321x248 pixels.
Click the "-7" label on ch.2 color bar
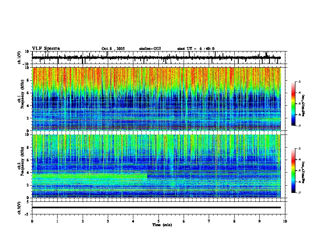tap(299, 193)
